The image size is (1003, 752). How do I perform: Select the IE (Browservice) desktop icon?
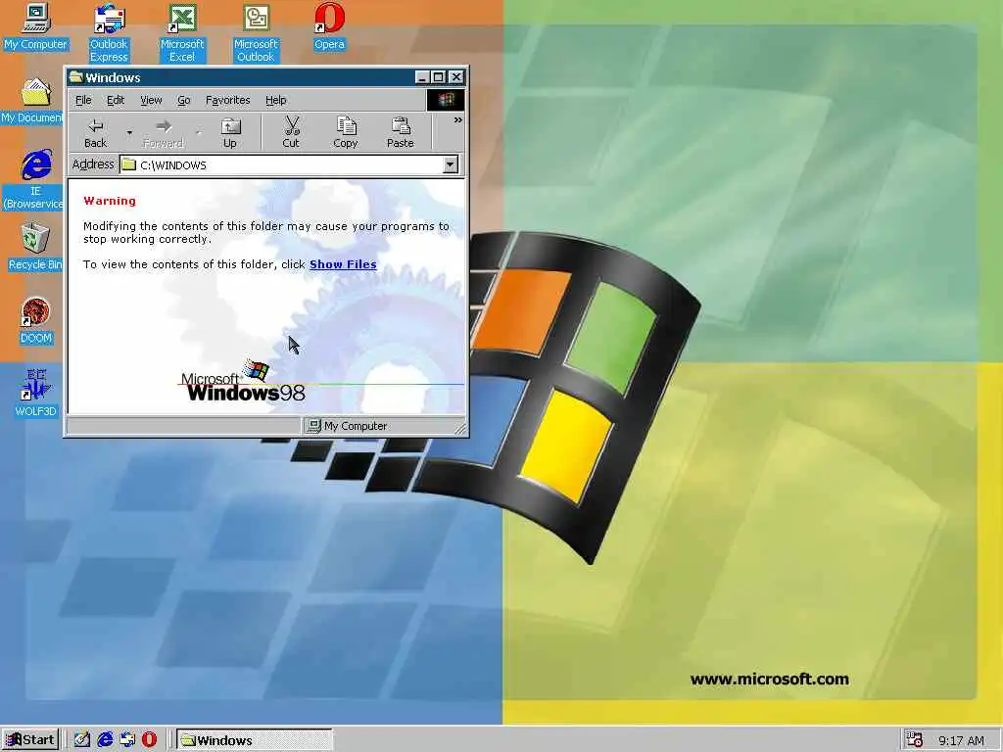pyautogui.click(x=33, y=179)
